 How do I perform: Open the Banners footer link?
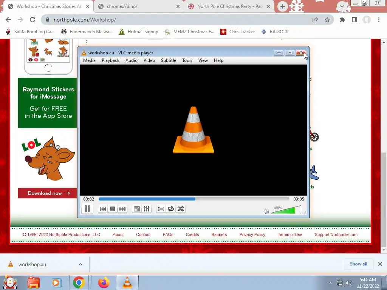219,234
